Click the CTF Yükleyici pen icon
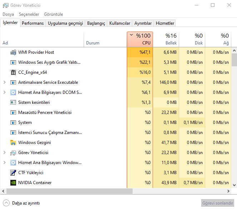The height and width of the screenshot is (211, 237). tap(13, 173)
